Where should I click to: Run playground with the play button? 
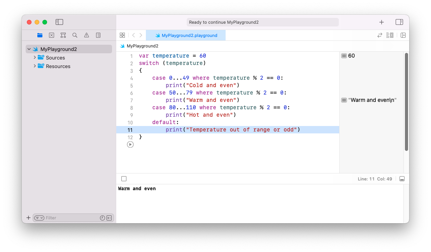click(130, 145)
